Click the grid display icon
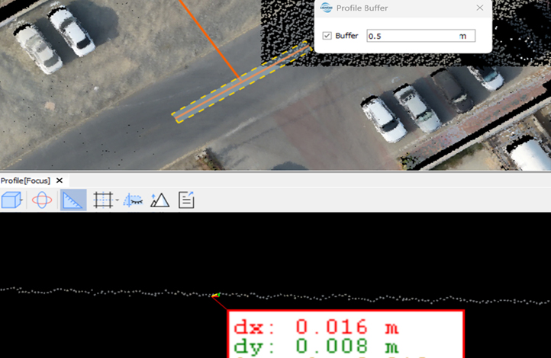The height and width of the screenshot is (358, 551). pos(103,200)
